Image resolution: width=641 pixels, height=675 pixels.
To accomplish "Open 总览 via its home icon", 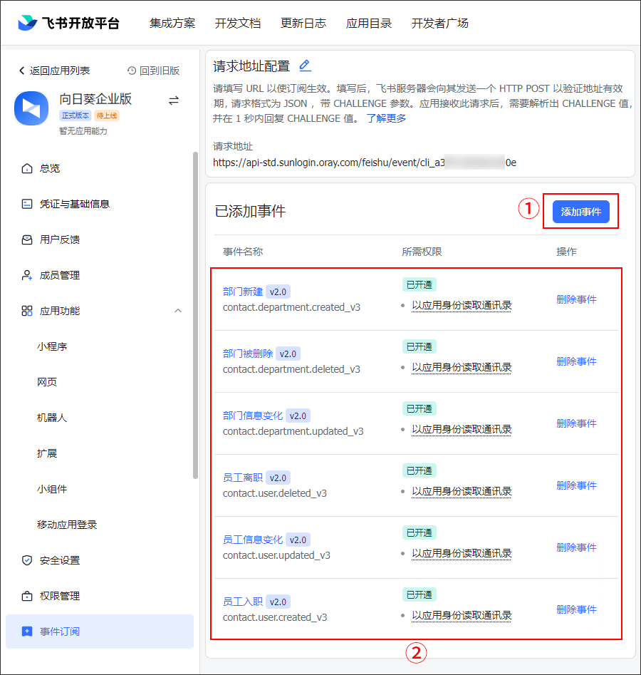I will click(x=27, y=168).
